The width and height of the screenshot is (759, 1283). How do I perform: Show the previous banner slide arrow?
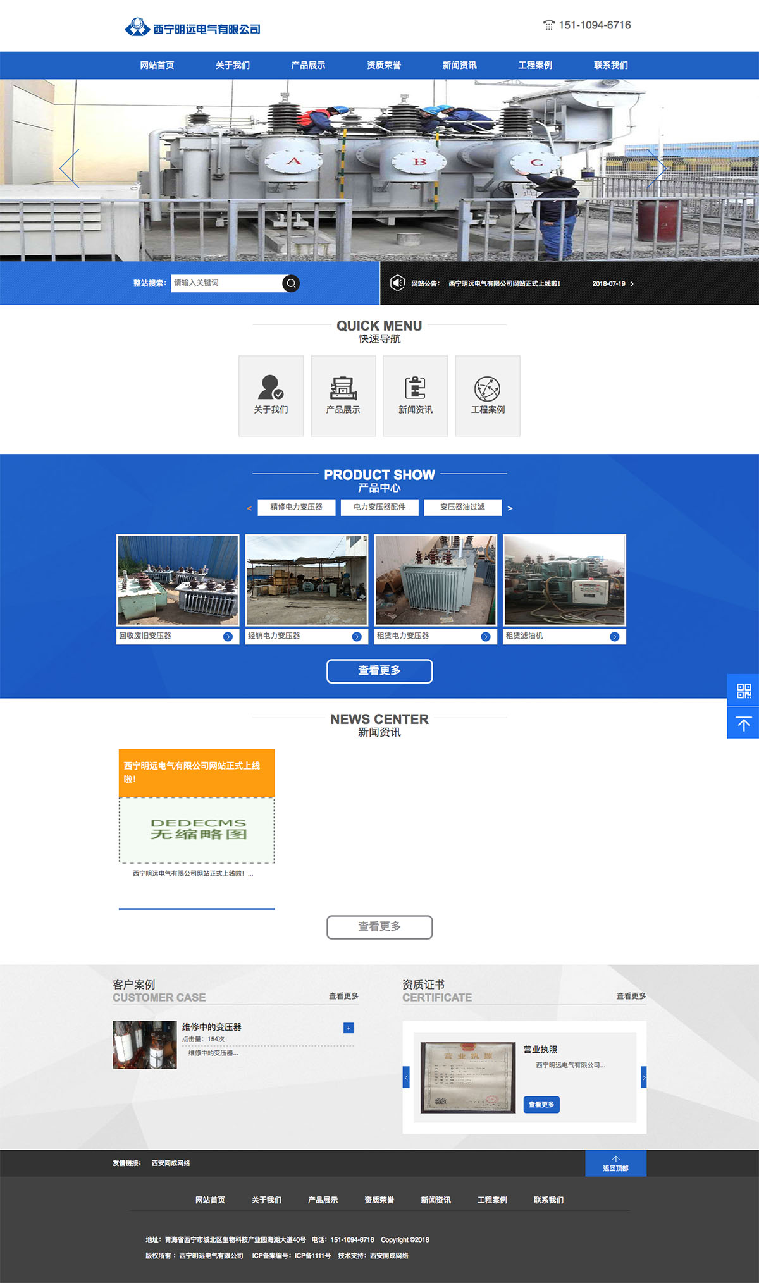69,168
